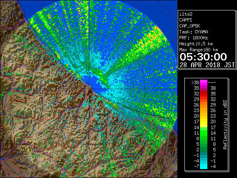237x178 pixels.
Task: Select the ilts2 label in info box
Action: pos(186,14)
